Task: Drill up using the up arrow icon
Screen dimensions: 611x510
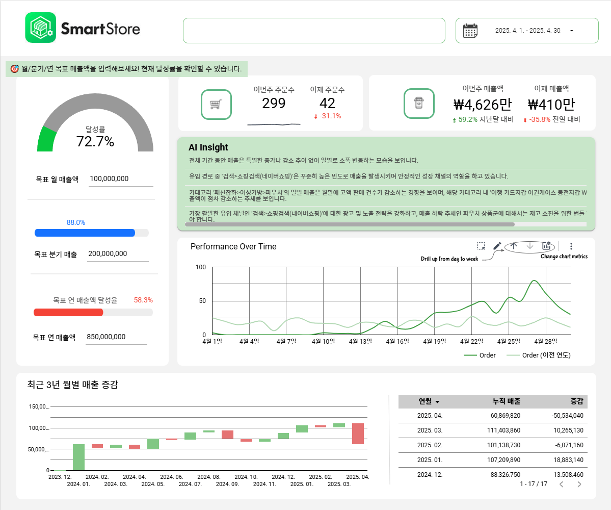Action: [514, 246]
